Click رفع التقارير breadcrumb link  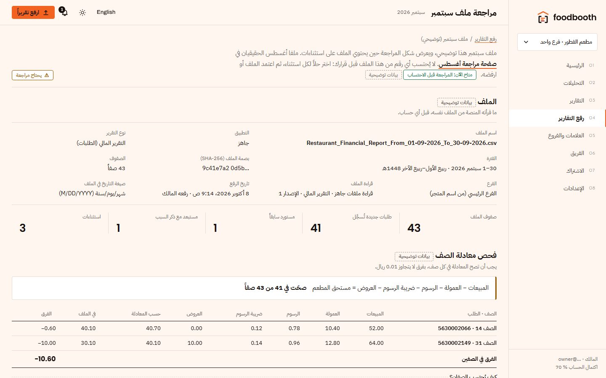coord(486,39)
